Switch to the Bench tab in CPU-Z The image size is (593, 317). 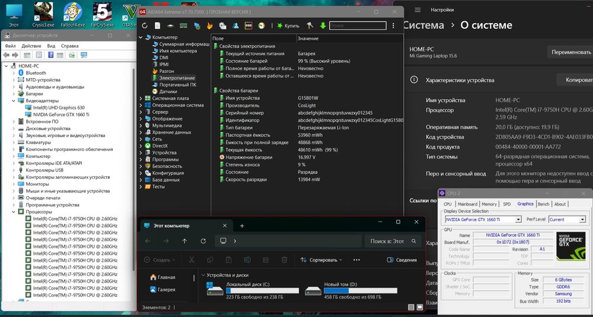[543, 204]
